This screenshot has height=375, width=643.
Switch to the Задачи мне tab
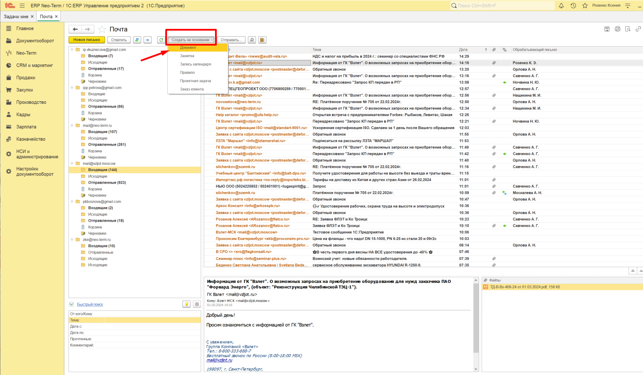(16, 16)
